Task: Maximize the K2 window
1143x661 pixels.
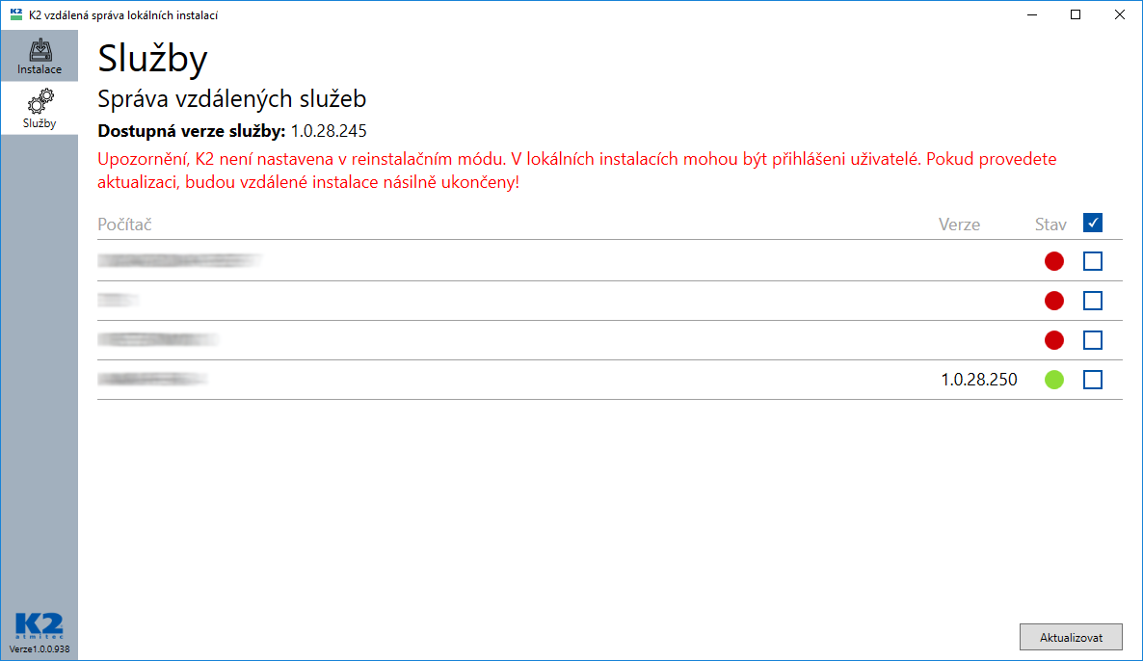Action: 1076,14
